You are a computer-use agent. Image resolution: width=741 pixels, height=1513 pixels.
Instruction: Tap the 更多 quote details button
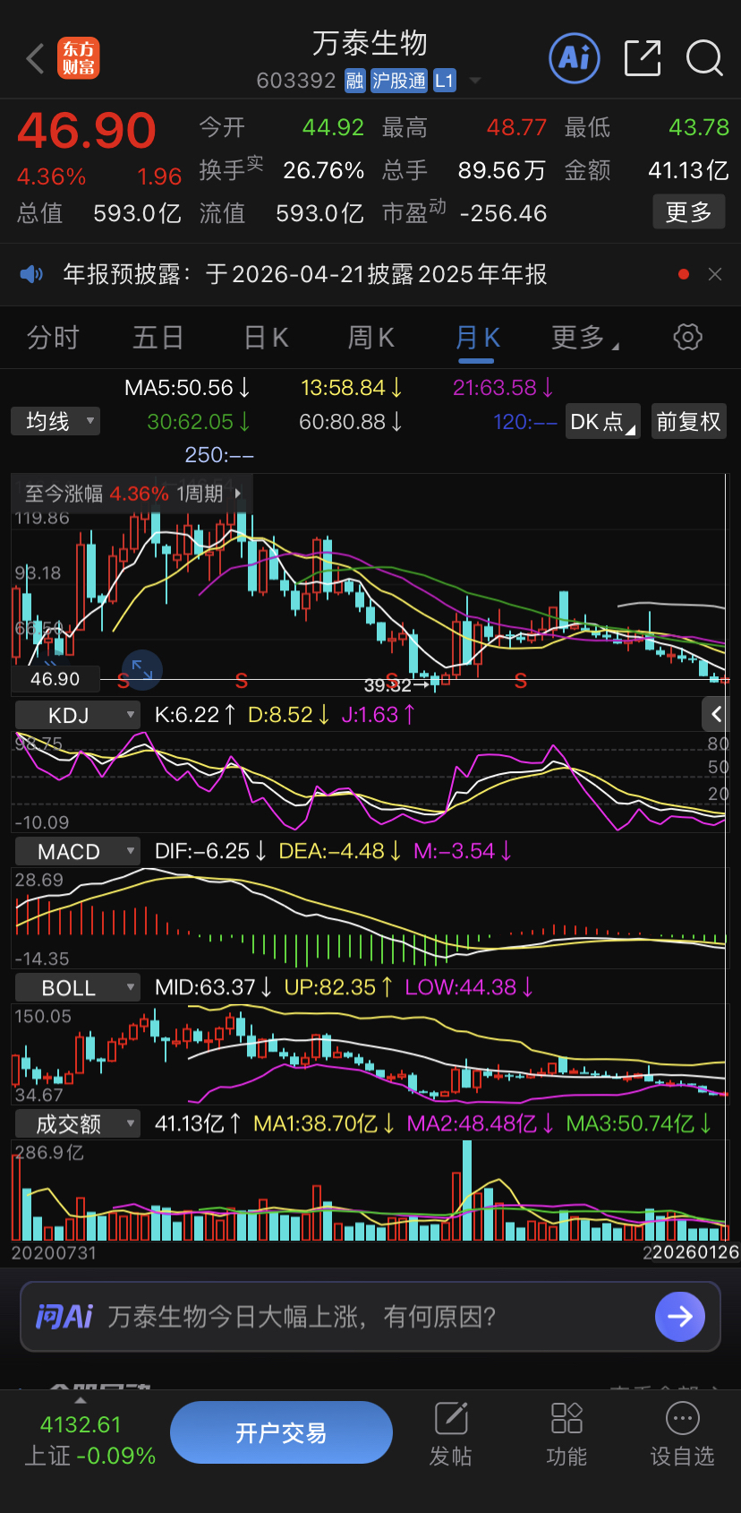coord(688,212)
